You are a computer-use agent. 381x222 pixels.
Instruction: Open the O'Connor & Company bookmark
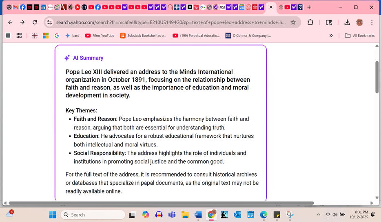click(248, 36)
